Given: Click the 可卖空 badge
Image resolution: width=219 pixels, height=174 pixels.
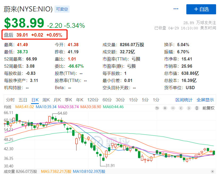Looking at the screenshot, I should [x=62, y=9].
